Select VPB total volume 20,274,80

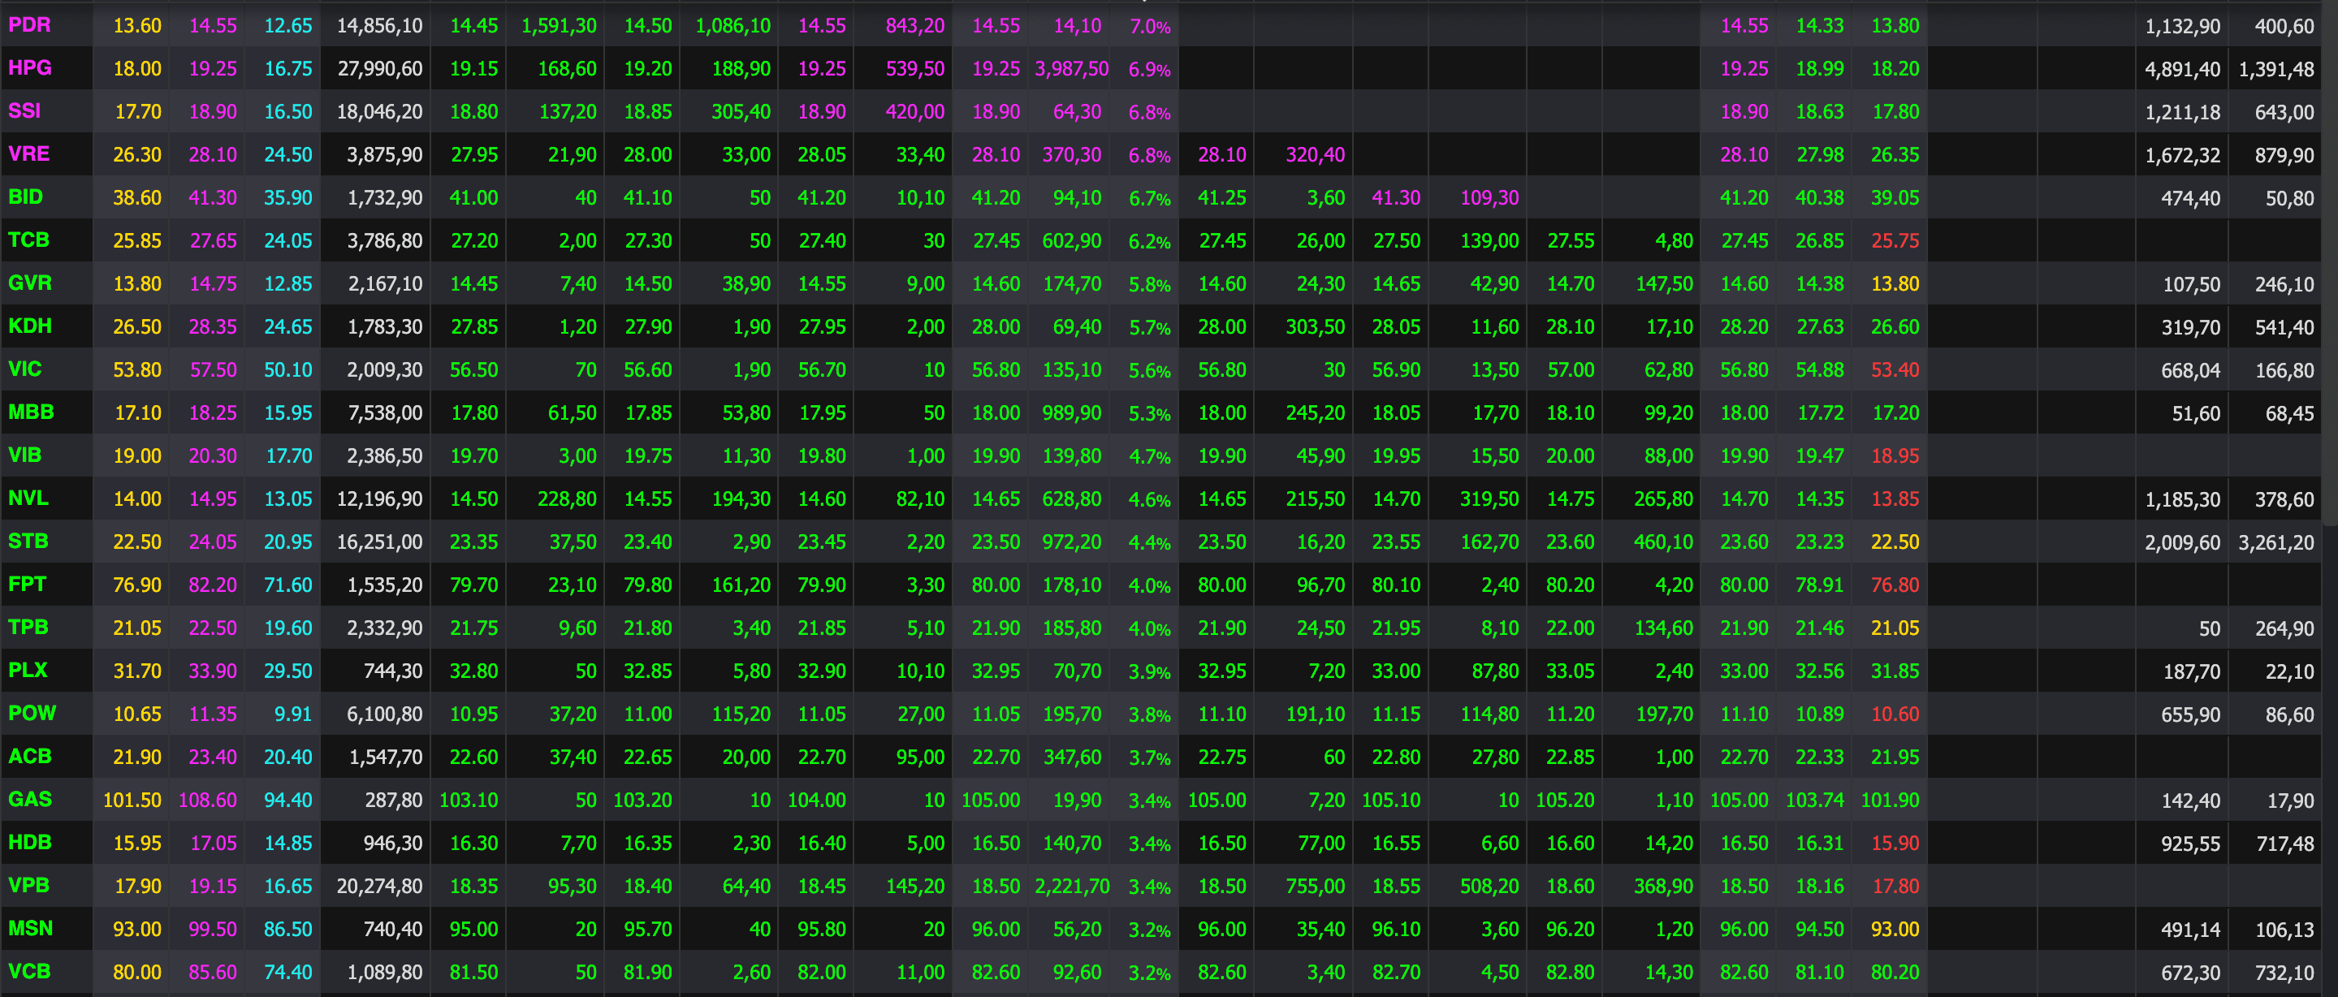(379, 887)
